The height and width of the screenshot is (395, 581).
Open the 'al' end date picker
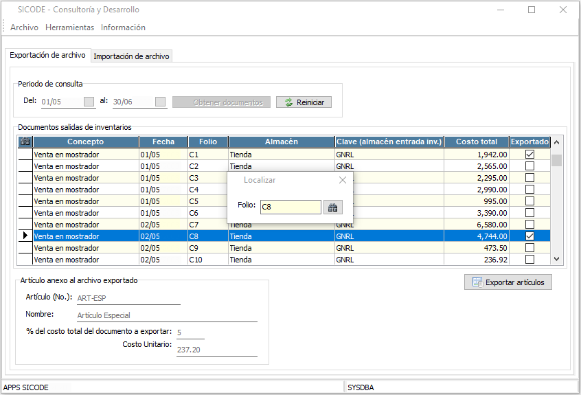161,102
